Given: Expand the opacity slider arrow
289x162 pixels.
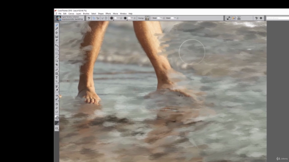Looking at the screenshot, I should click(135, 18).
